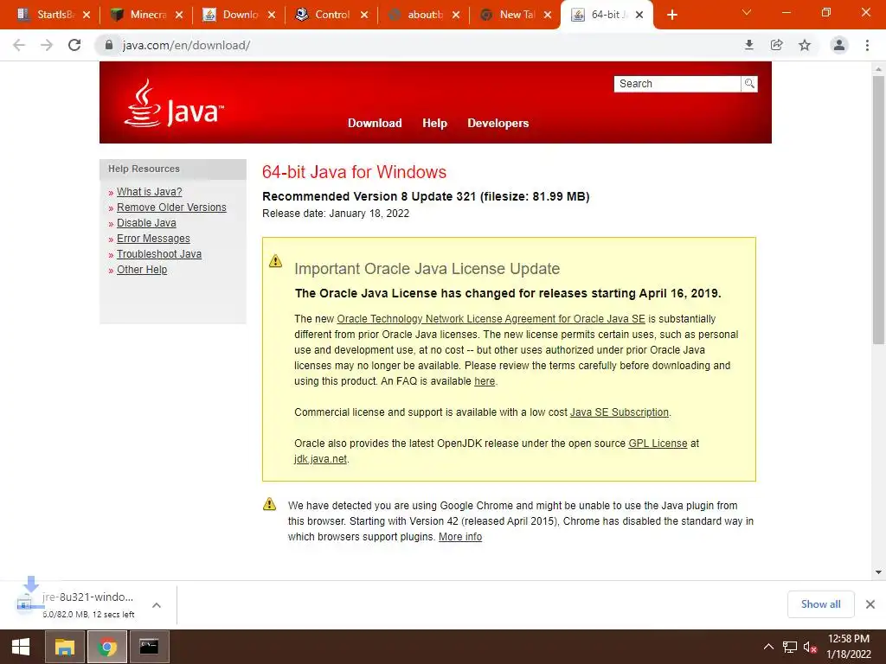Image resolution: width=886 pixels, height=664 pixels.
Task: Click the scrollbar up arrow
Action: point(878,69)
